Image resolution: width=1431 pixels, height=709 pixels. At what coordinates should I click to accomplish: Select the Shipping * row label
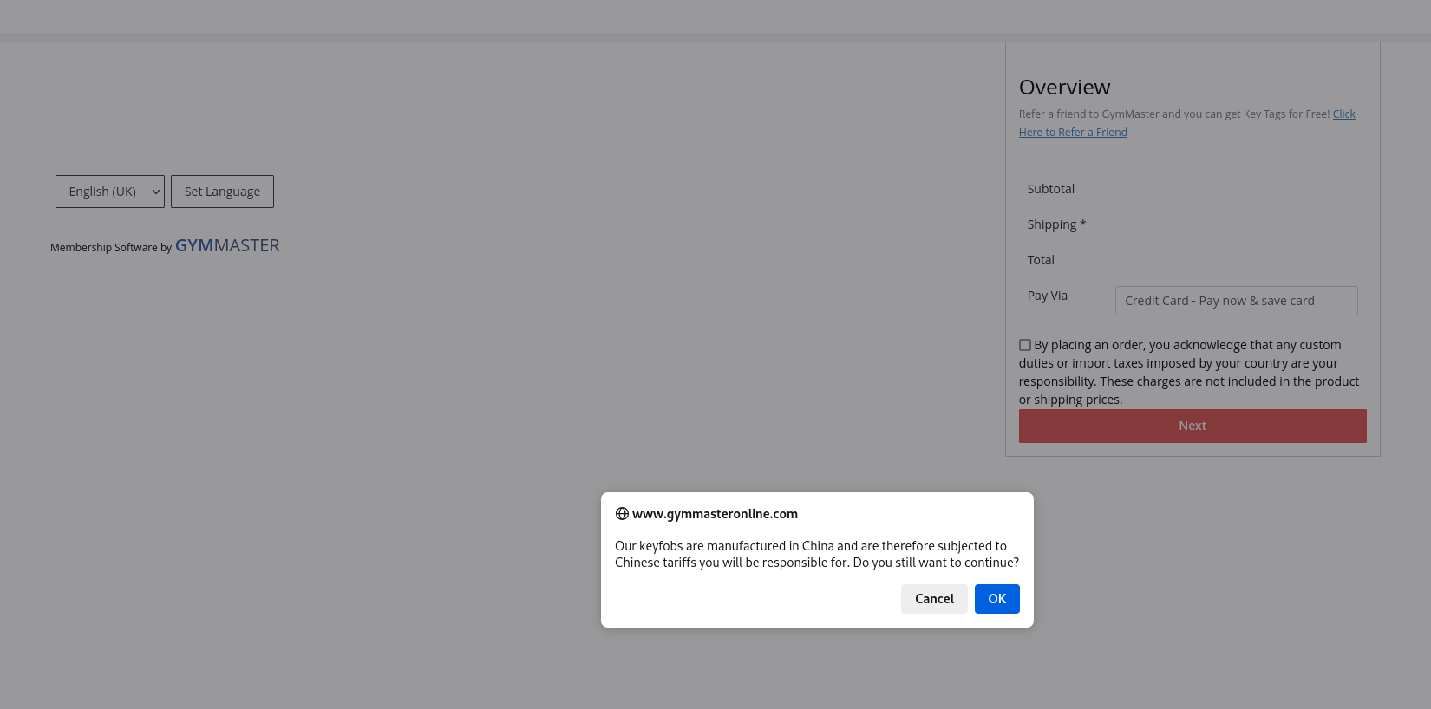click(1055, 224)
